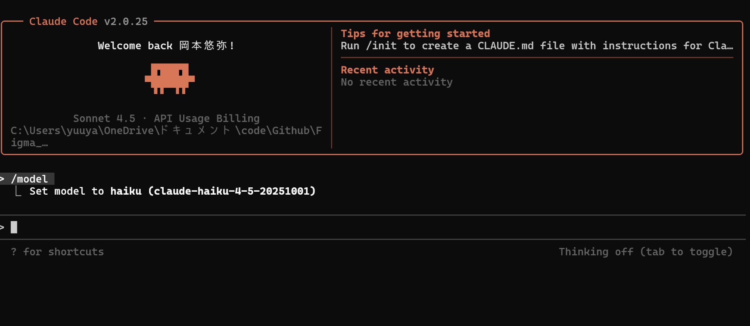Click the block cursor in the input line
The width and height of the screenshot is (750, 326).
click(14, 227)
